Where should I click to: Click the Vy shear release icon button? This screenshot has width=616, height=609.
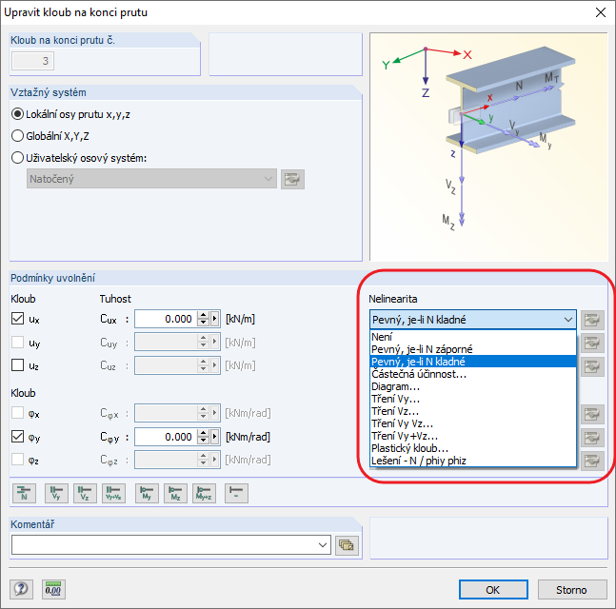(56, 493)
